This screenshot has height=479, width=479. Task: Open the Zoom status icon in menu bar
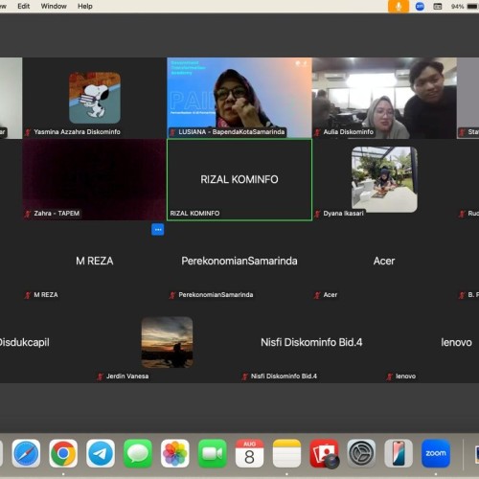coord(420,6)
